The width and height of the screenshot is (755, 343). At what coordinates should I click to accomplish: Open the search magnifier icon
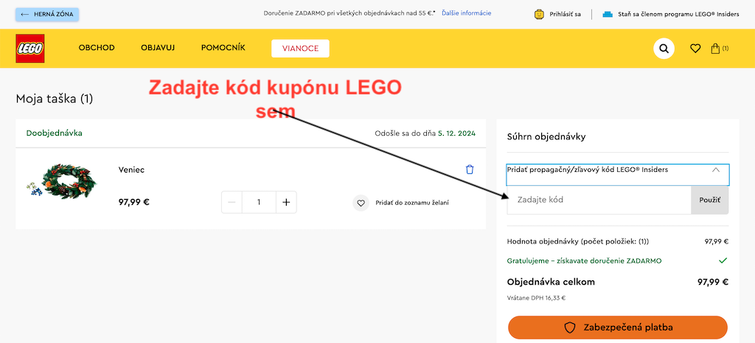664,48
